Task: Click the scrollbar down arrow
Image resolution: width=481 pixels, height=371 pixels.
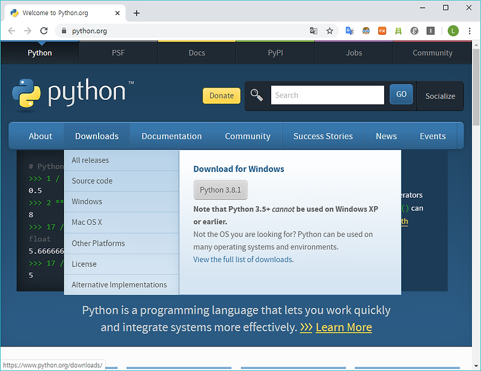Action: (x=476, y=366)
